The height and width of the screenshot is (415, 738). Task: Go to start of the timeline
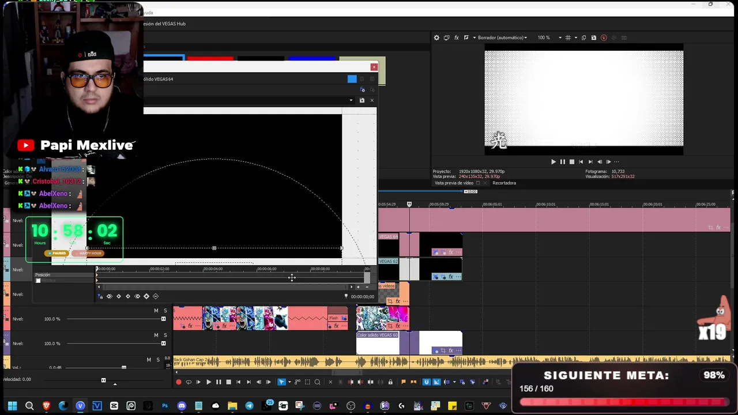pyautogui.click(x=239, y=382)
